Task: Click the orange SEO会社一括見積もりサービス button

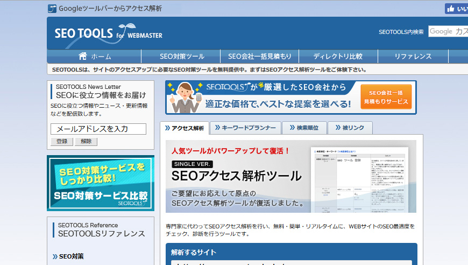Action: 386,97
